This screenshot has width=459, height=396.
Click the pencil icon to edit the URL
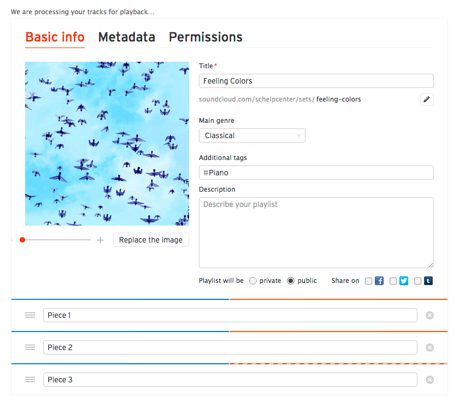coord(427,99)
